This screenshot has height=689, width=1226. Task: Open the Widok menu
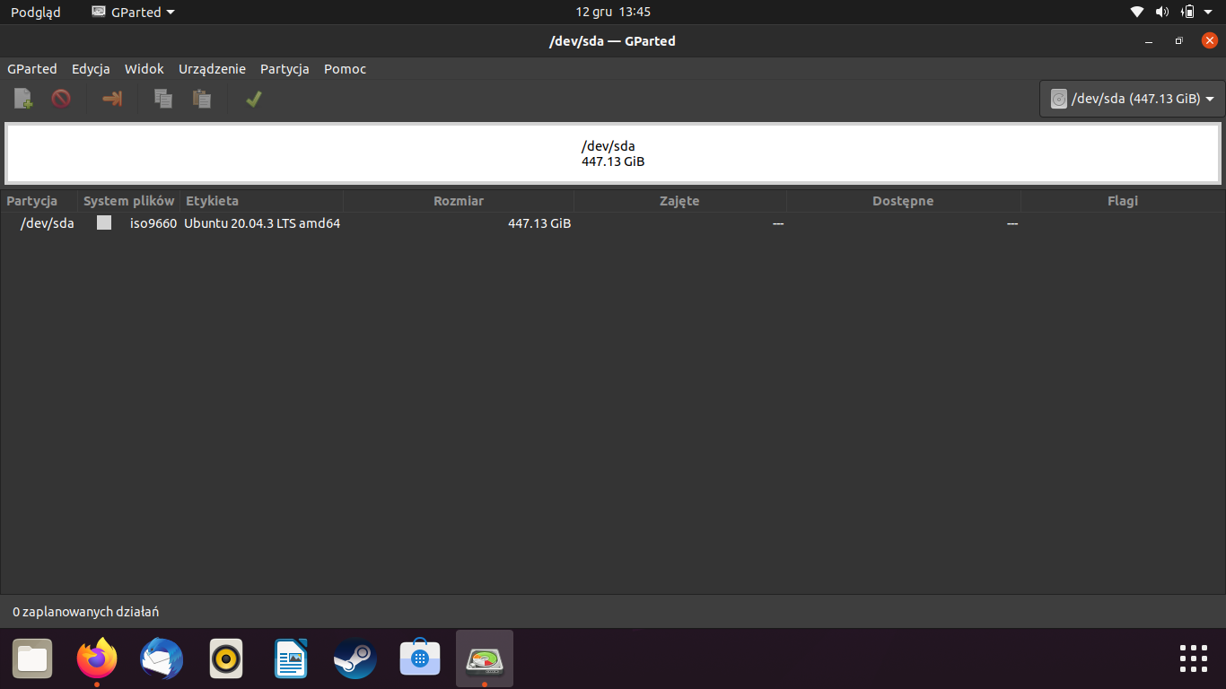(144, 69)
